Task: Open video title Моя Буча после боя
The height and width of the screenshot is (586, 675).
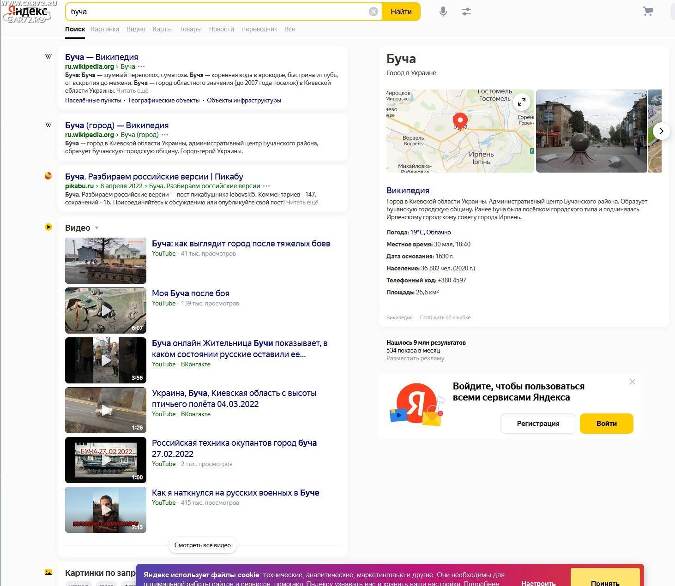Action: pyautogui.click(x=190, y=293)
